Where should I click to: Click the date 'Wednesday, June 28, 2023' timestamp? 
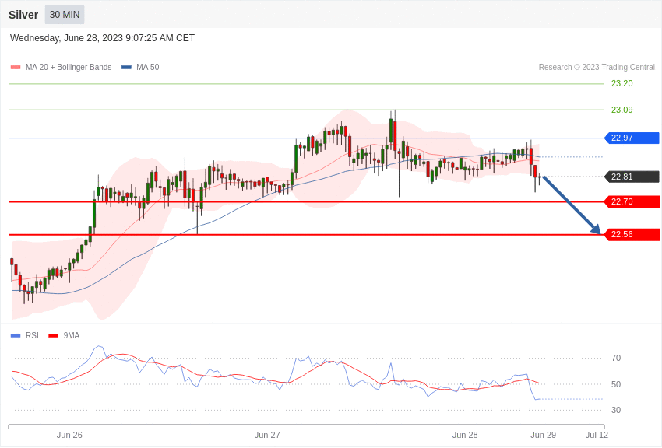click(102, 38)
